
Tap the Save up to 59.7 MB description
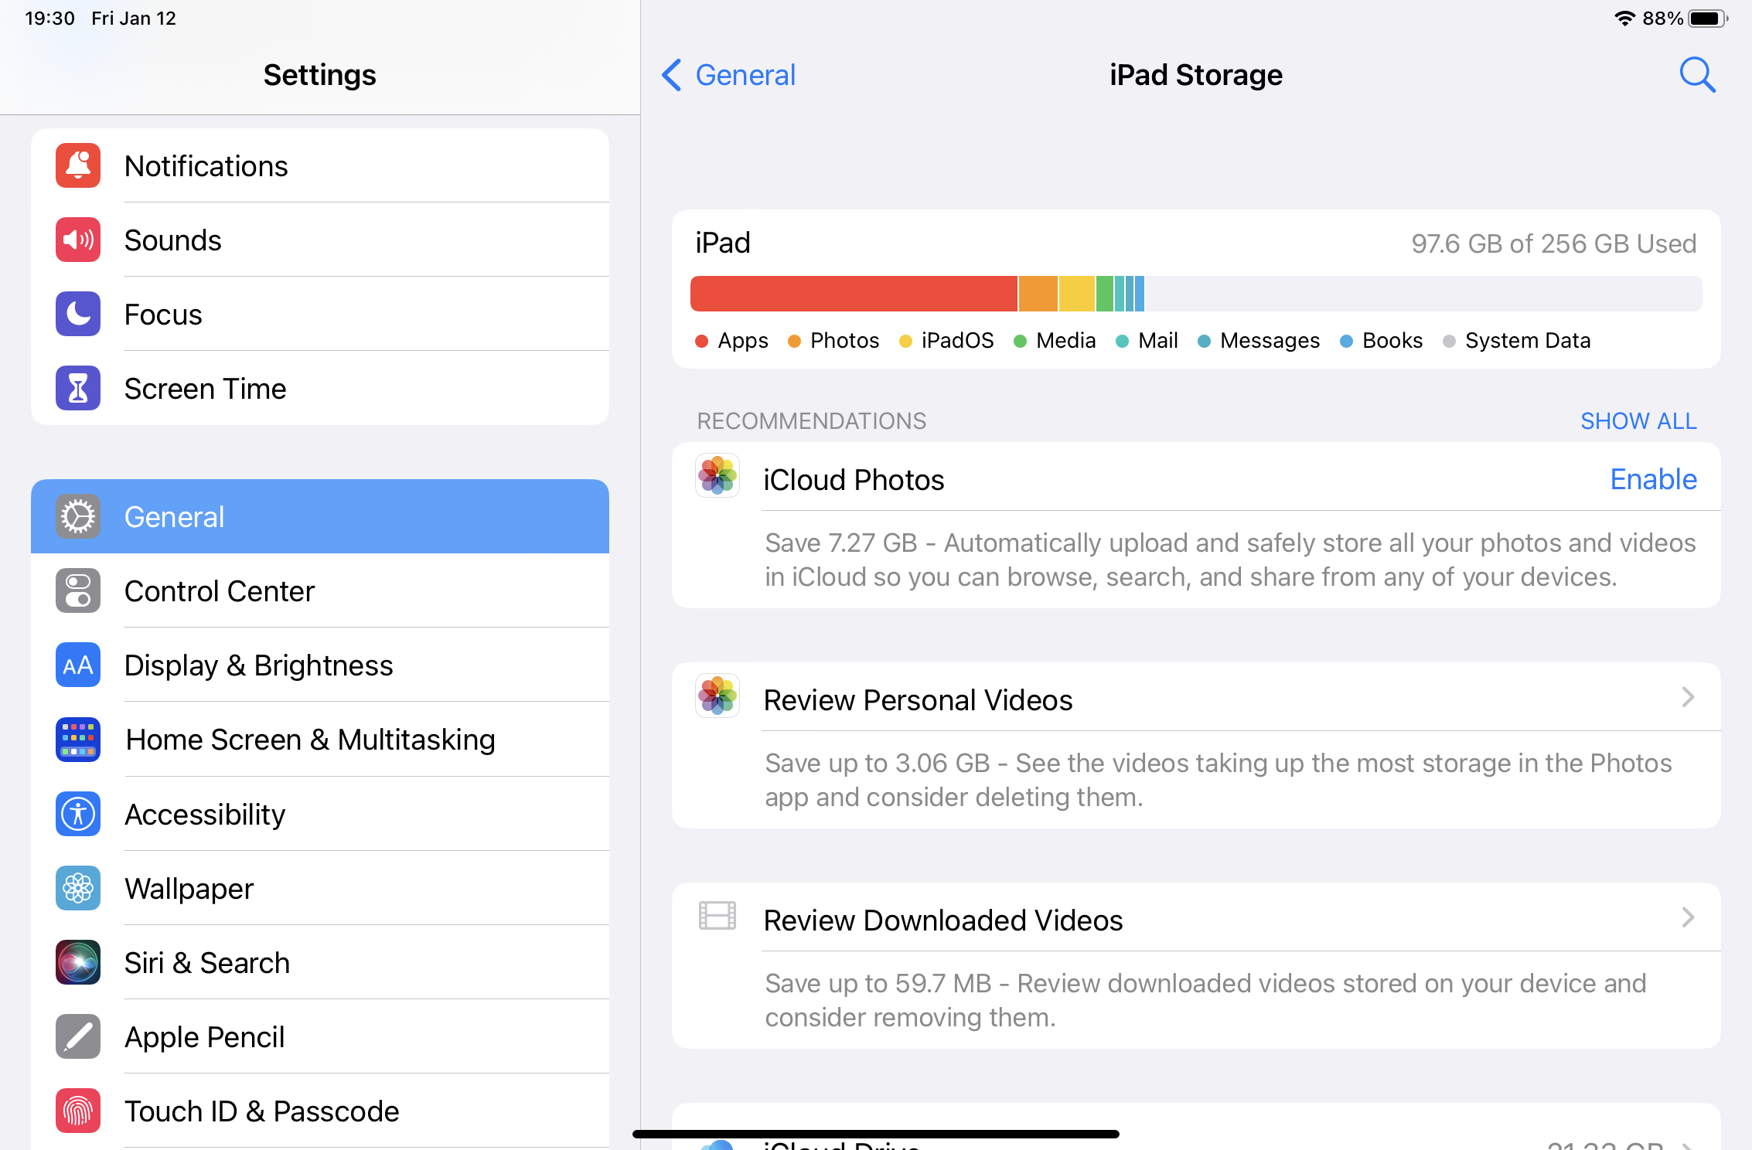(1205, 1000)
